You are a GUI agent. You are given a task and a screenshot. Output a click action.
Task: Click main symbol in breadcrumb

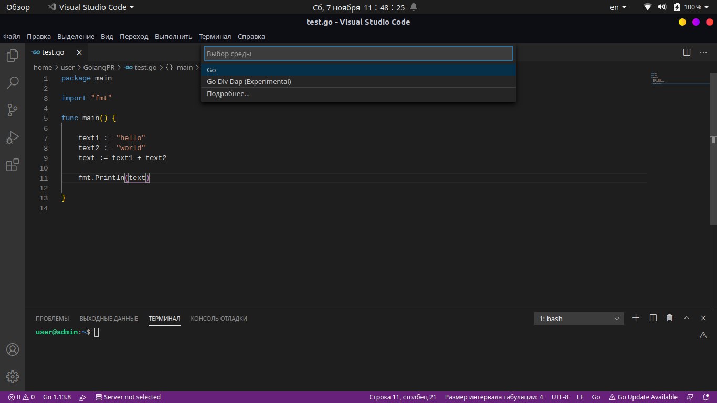180,67
